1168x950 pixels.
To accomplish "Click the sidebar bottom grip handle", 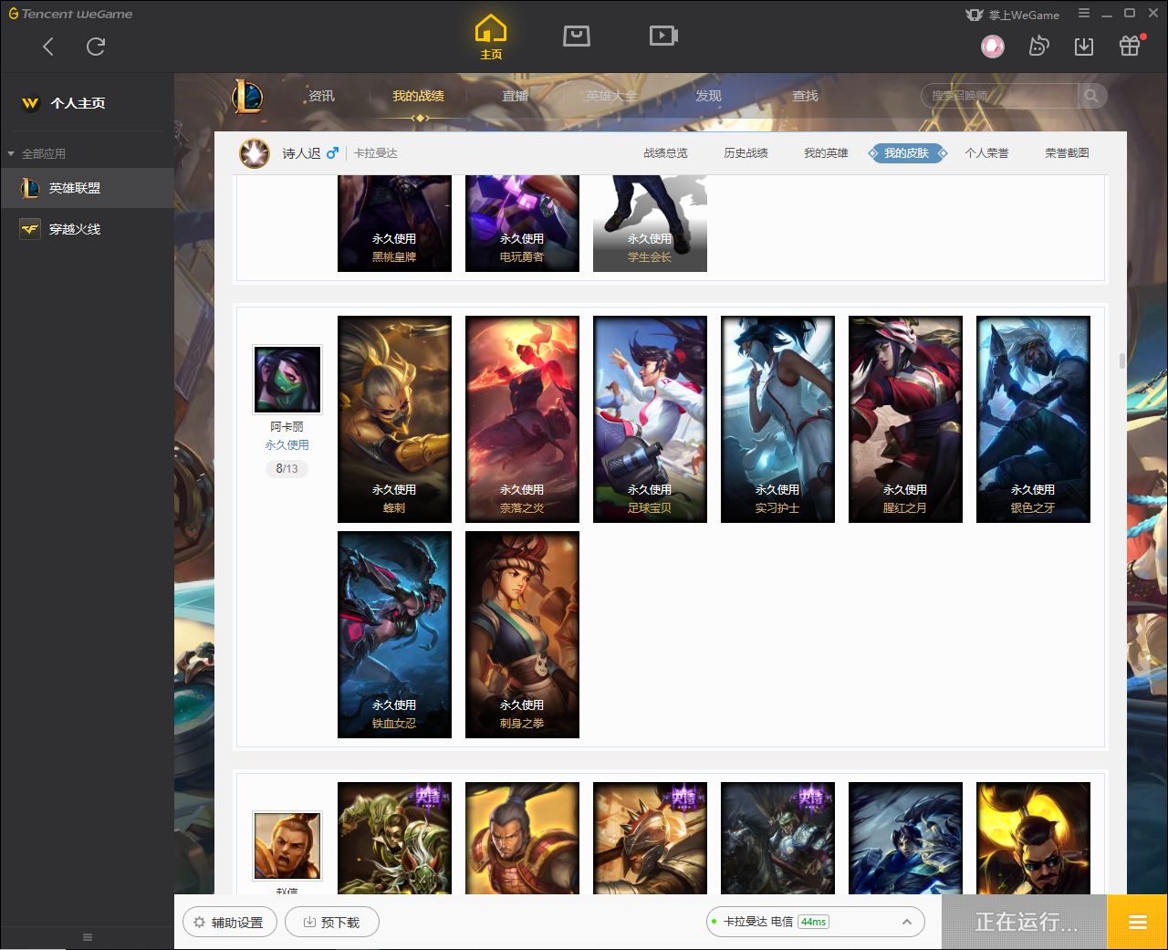I will [x=88, y=937].
